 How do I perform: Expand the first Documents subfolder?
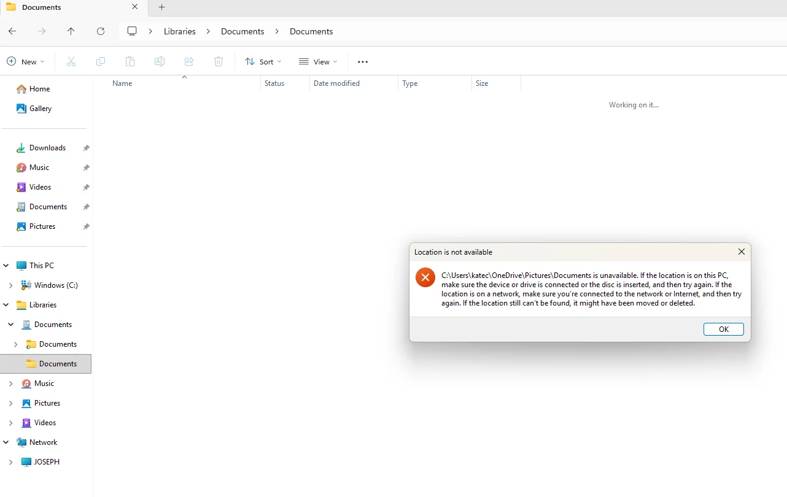pos(16,344)
